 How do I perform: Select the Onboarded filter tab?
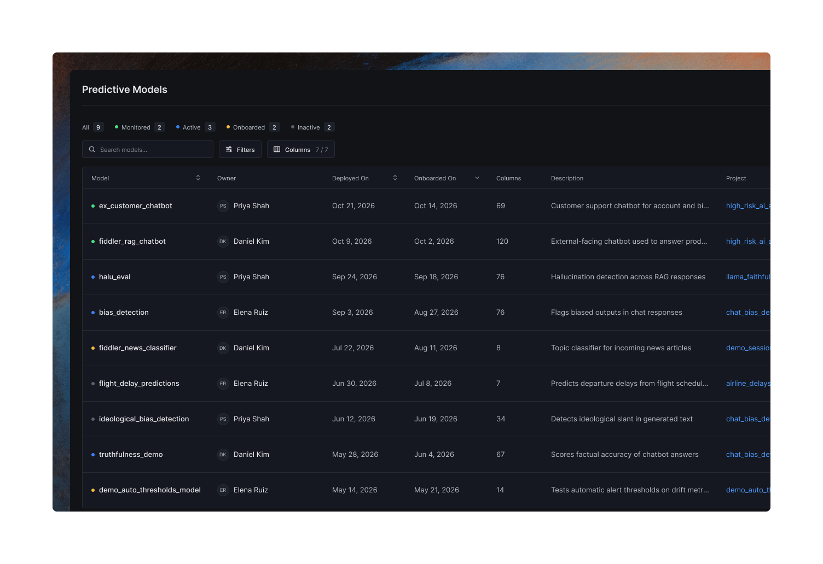(x=253, y=127)
